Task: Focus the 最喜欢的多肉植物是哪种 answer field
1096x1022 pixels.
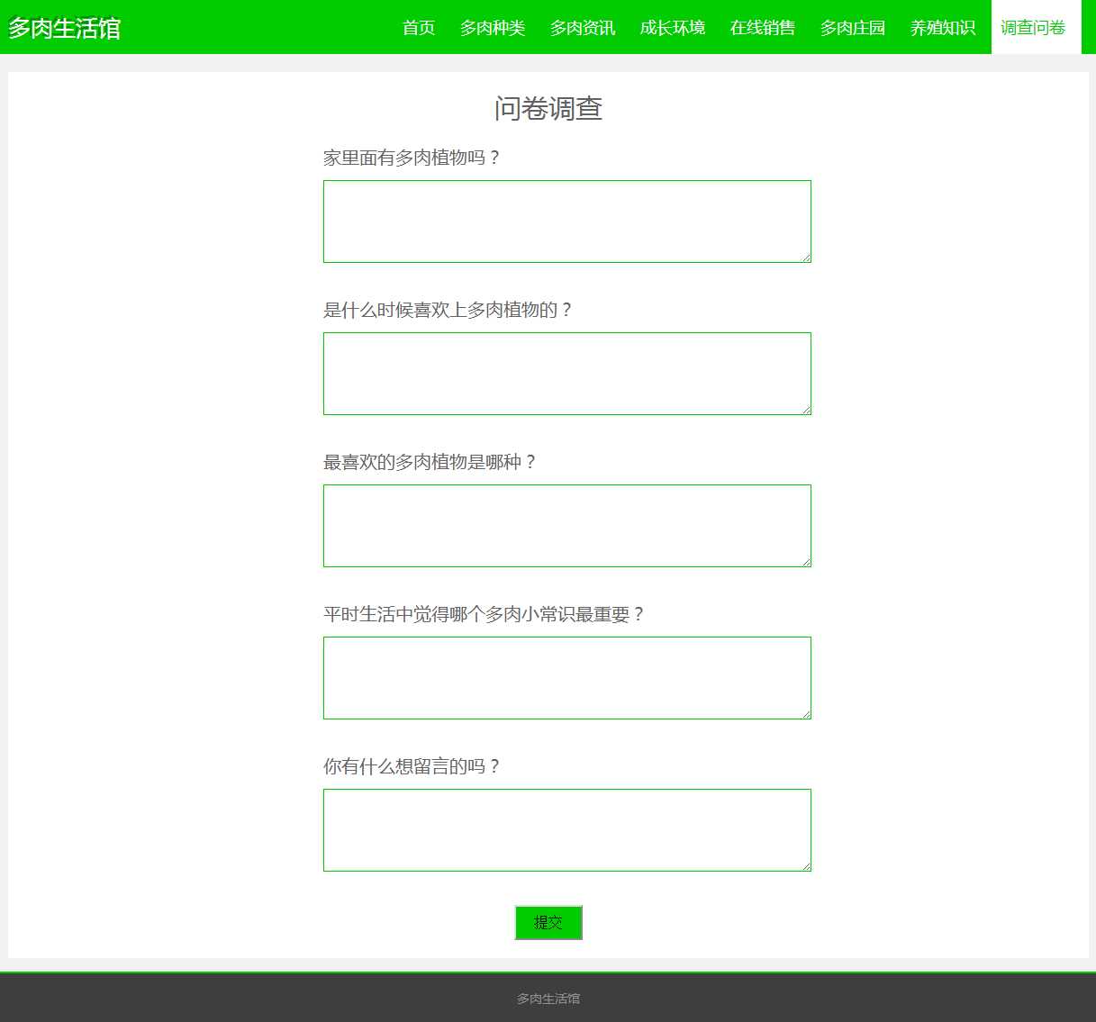Action: coord(566,526)
